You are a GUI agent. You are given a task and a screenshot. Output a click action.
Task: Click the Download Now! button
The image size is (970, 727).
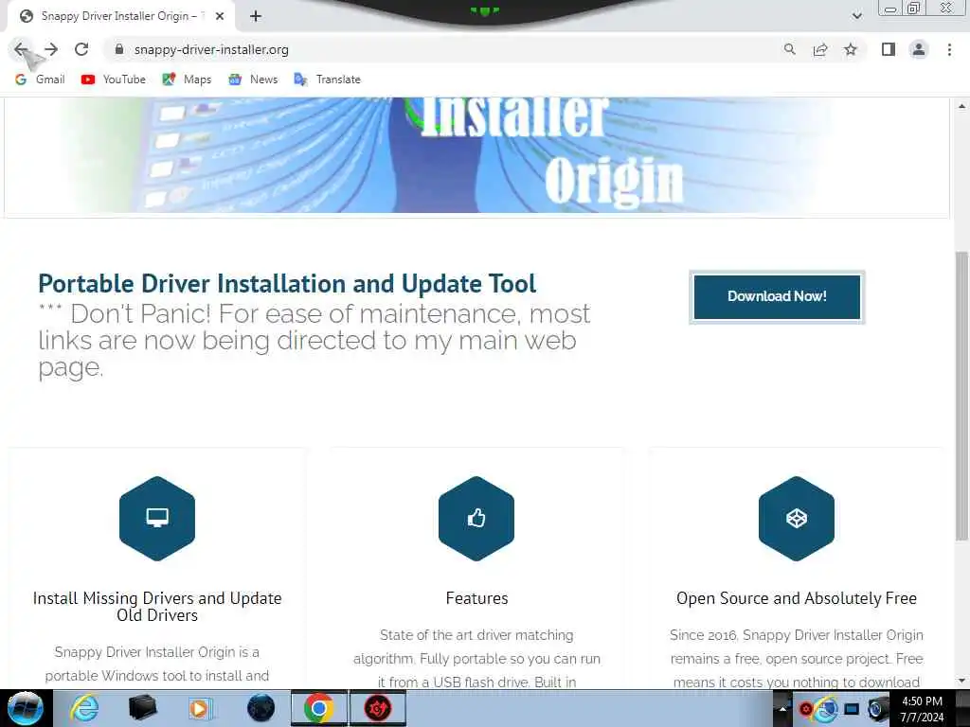(777, 296)
